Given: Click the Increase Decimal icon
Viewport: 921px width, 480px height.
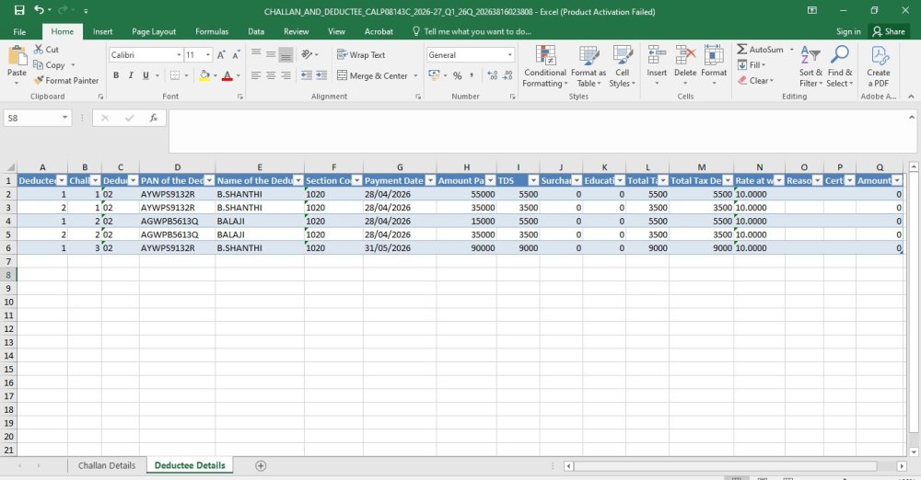Looking at the screenshot, I should tap(492, 75).
